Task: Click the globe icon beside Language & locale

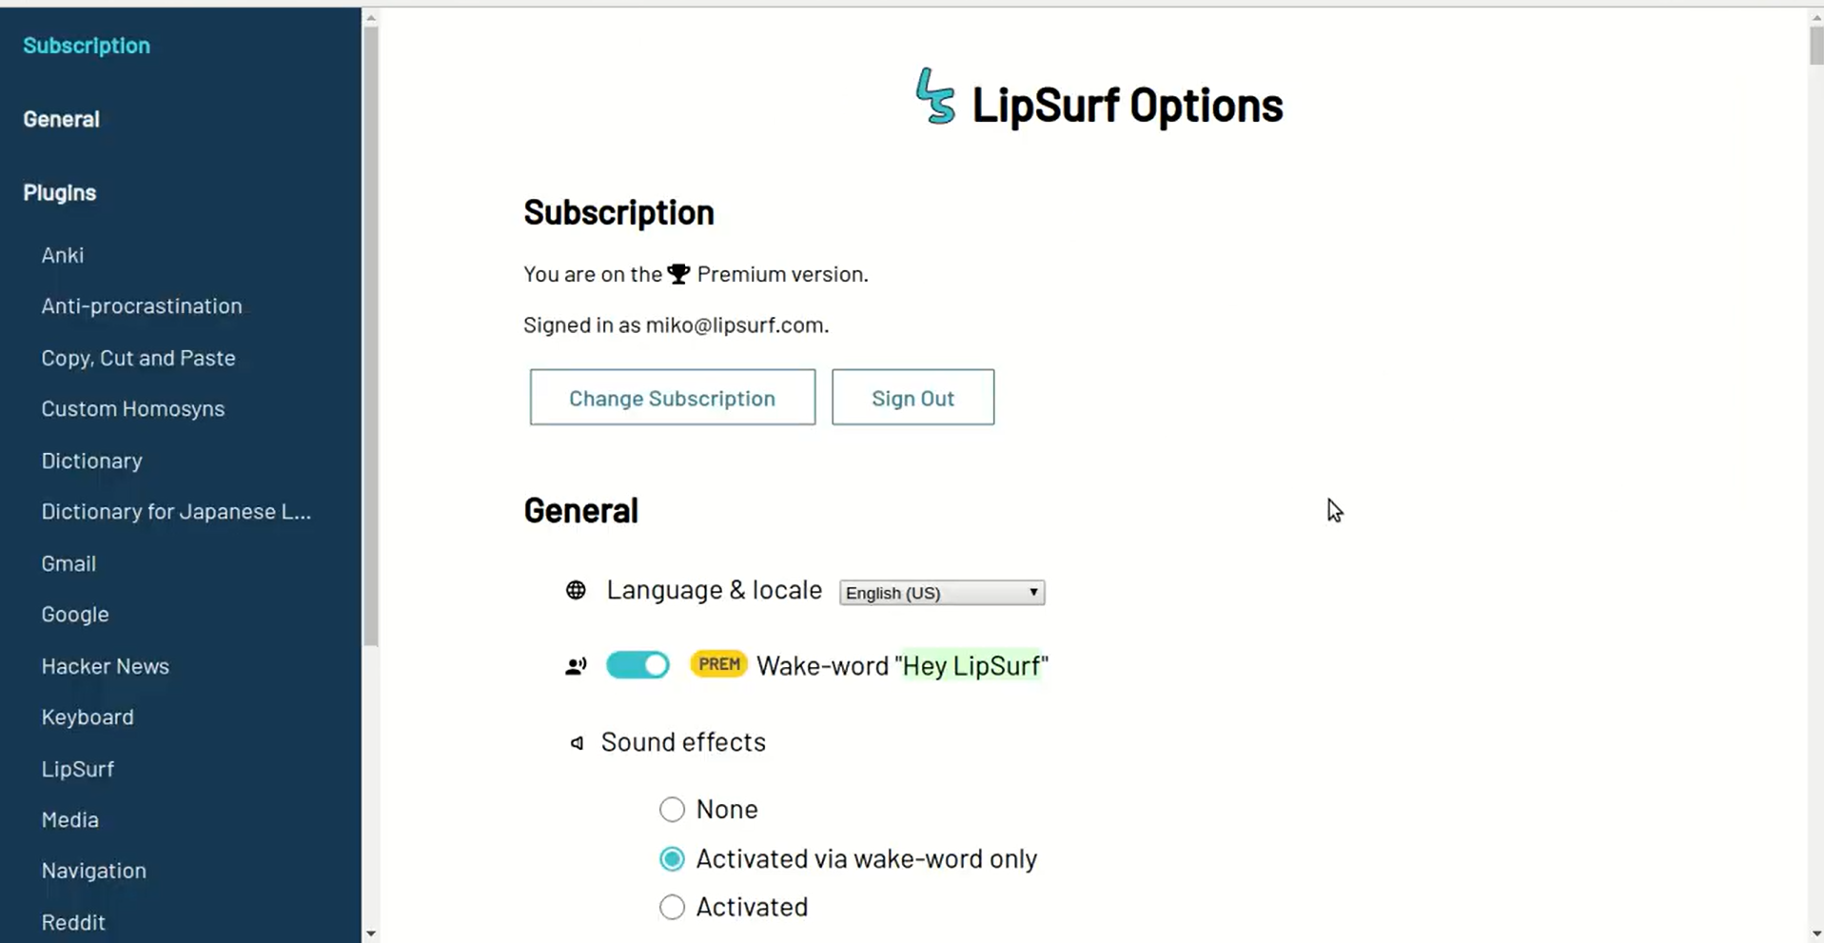Action: pos(576,590)
